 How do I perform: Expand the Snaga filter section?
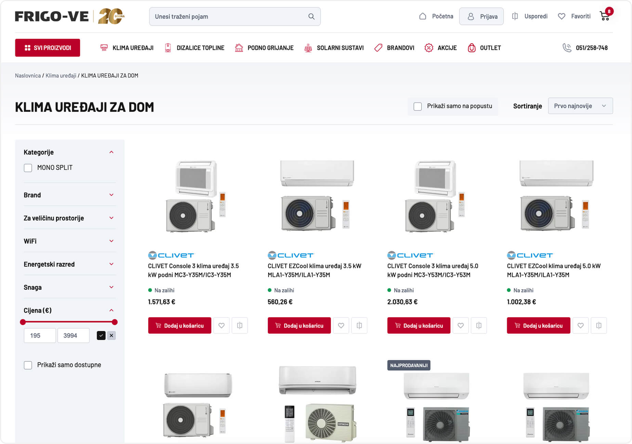click(x=111, y=287)
